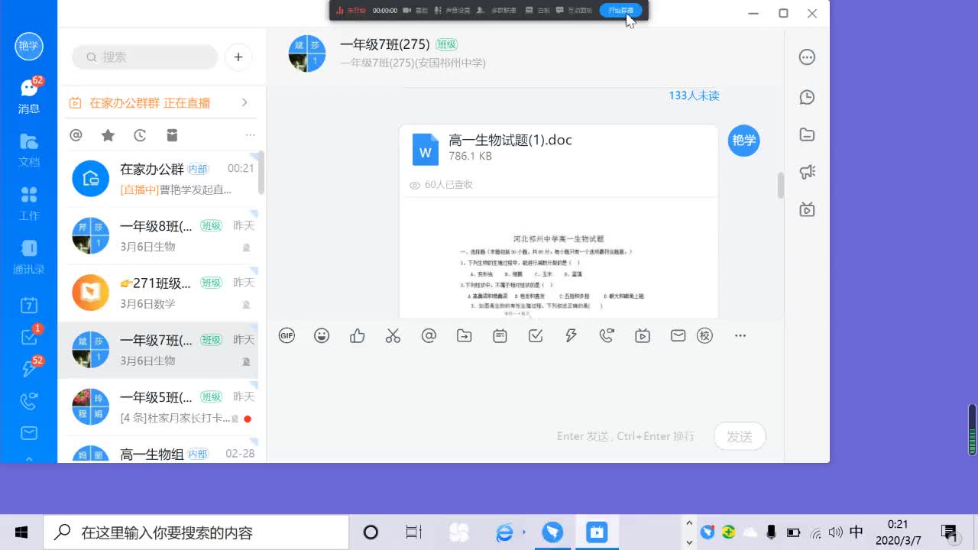Open the 在家办公群 正在直播 live banner
Image resolution: width=978 pixels, height=550 pixels.
(x=158, y=102)
